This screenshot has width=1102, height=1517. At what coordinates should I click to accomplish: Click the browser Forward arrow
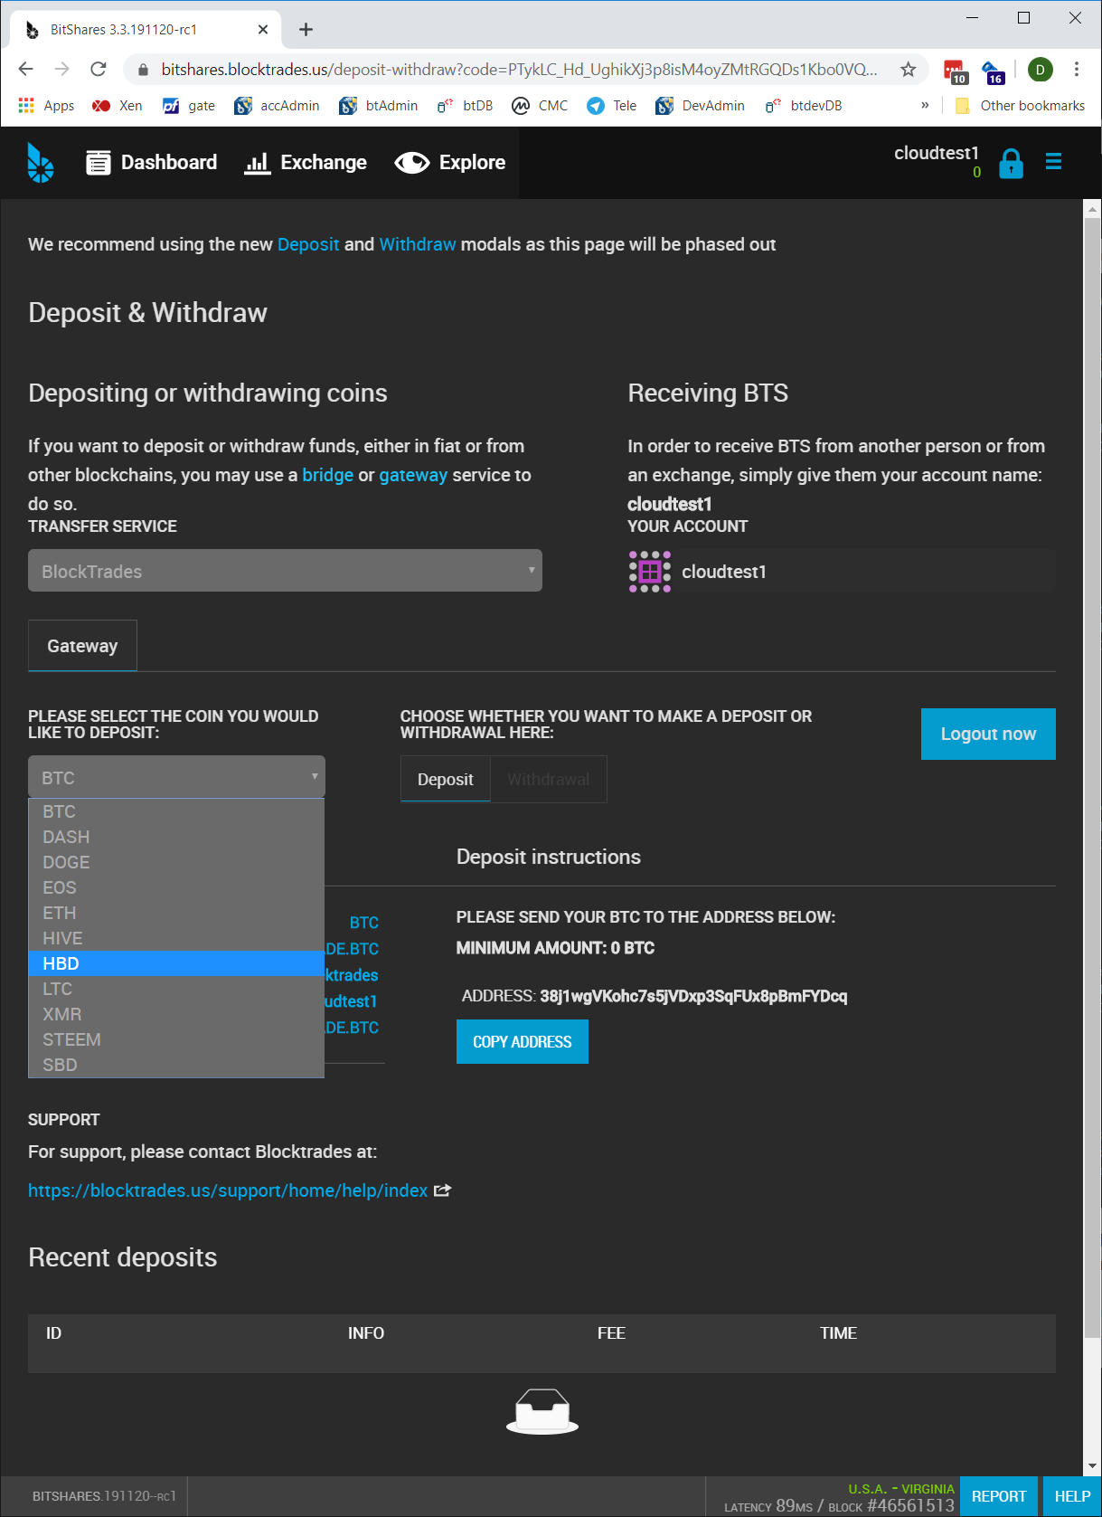coord(62,69)
